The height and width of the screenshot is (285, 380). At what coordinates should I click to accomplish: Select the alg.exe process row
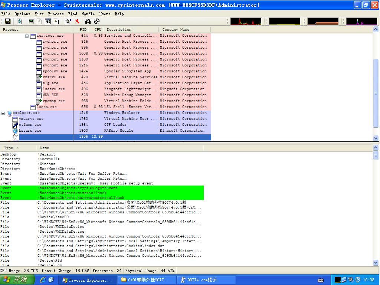pyautogui.click(x=123, y=83)
